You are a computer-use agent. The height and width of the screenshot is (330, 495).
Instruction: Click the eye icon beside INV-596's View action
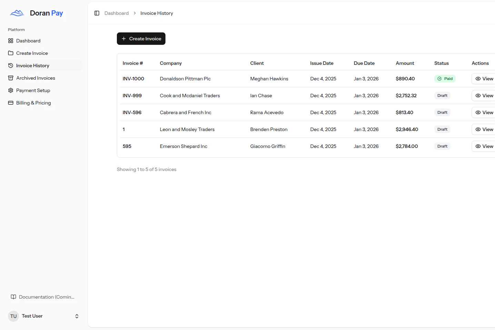[478, 112]
